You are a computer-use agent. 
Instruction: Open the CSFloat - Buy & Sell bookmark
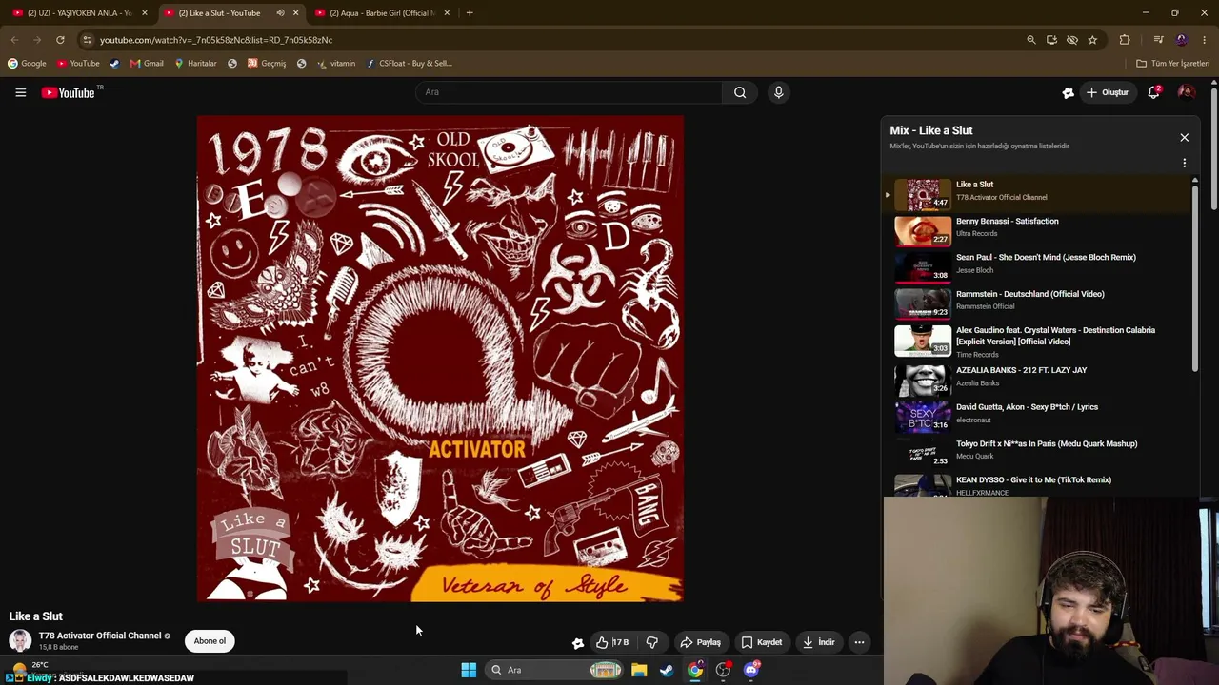pyautogui.click(x=409, y=64)
